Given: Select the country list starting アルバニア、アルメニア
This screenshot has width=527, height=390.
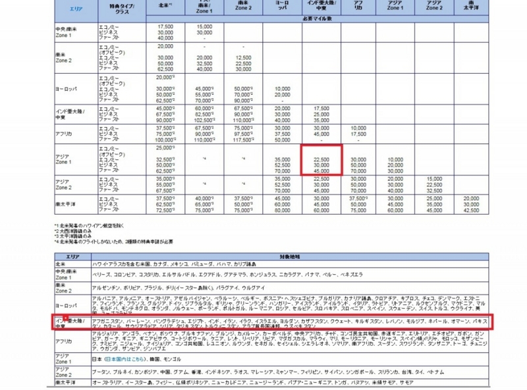Looking at the screenshot, I should (x=289, y=306).
